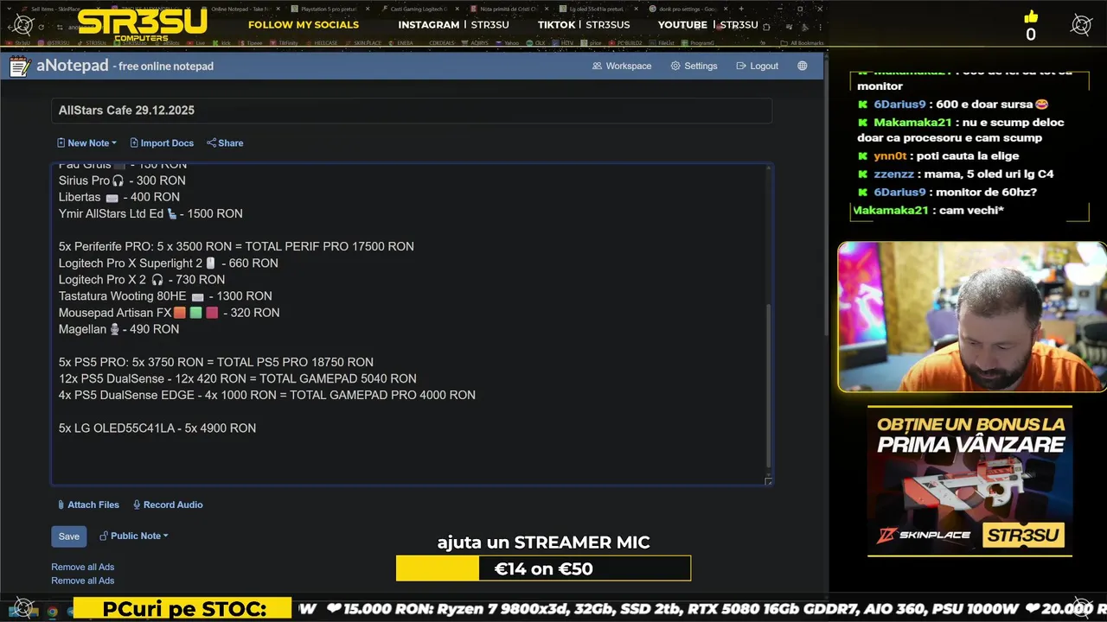Click the line 5x LG OLED55C41LA
The height and width of the screenshot is (622, 1107).
(x=157, y=428)
